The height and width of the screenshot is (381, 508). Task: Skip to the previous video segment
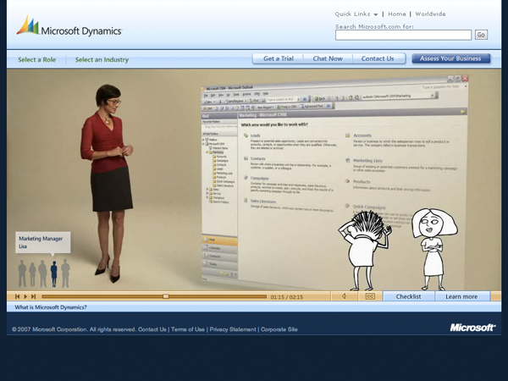click(17, 296)
